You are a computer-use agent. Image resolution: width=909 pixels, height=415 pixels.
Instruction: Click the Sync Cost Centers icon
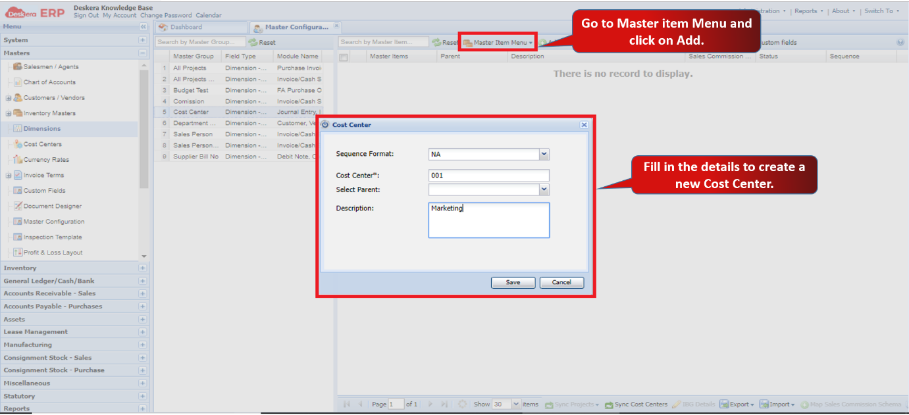[609, 404]
